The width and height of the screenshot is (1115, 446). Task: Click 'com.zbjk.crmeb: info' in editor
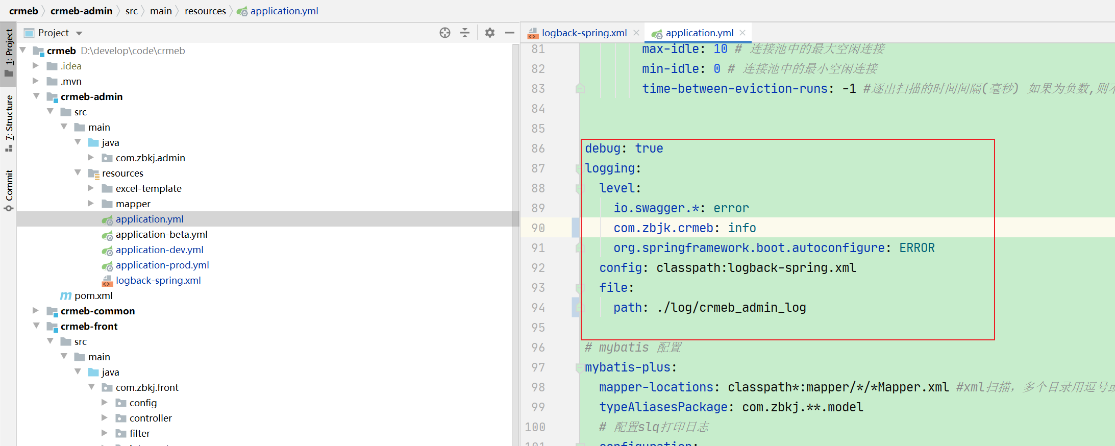click(x=685, y=228)
